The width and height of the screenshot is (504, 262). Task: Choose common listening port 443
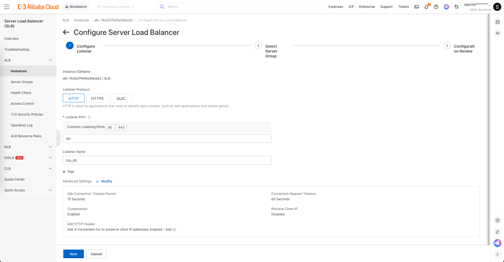[x=121, y=127]
